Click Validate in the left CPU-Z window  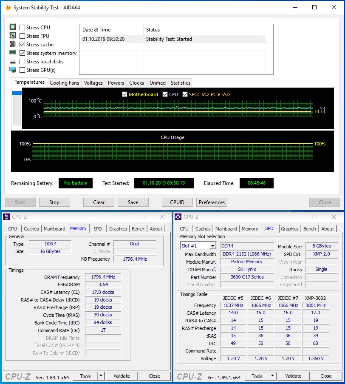[x=122, y=376]
